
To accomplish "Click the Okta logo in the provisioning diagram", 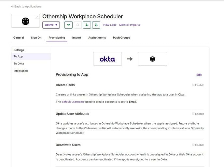I will pyautogui.click(x=107, y=59).
